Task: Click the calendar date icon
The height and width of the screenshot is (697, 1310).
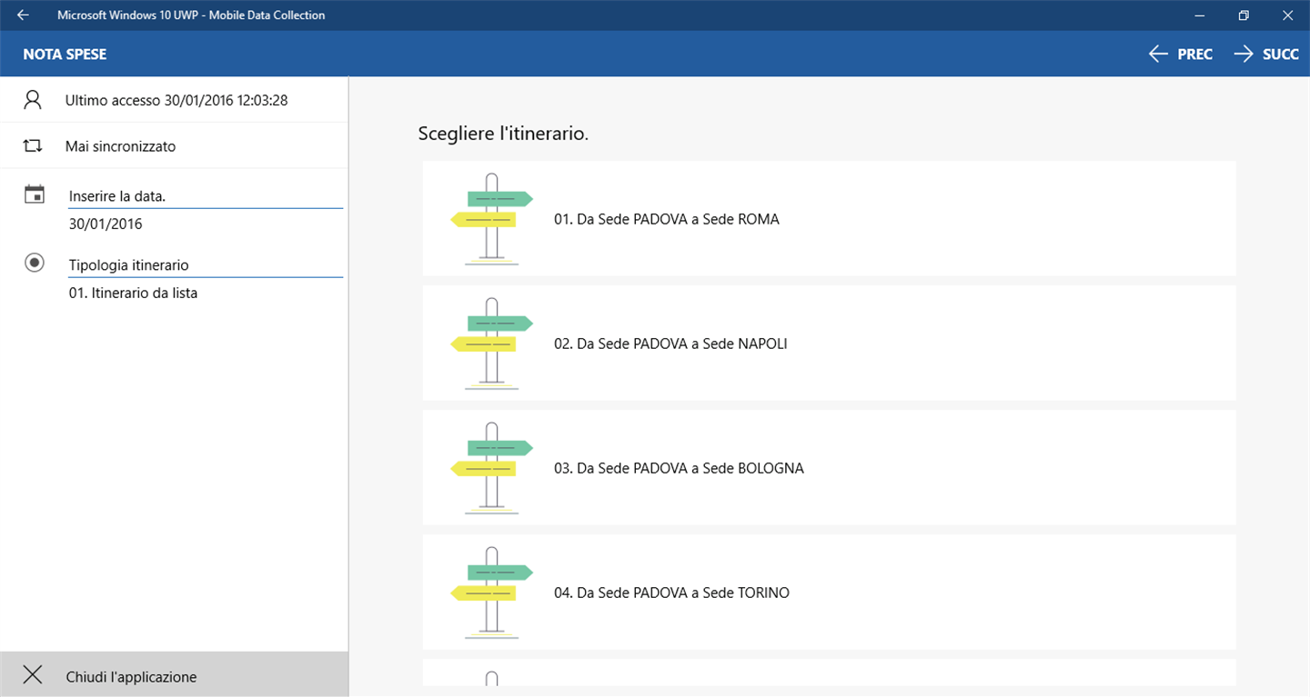Action: pos(34,194)
